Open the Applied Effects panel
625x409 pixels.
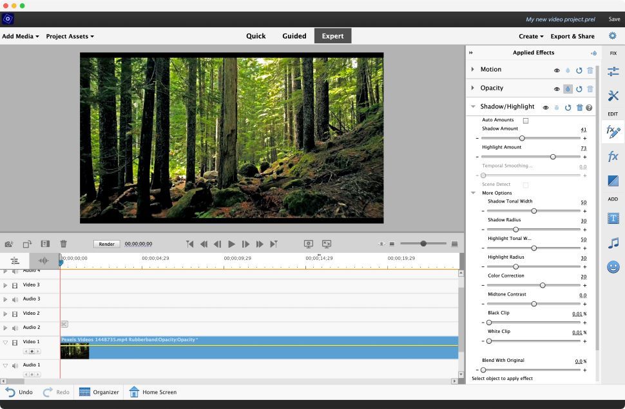(612, 132)
